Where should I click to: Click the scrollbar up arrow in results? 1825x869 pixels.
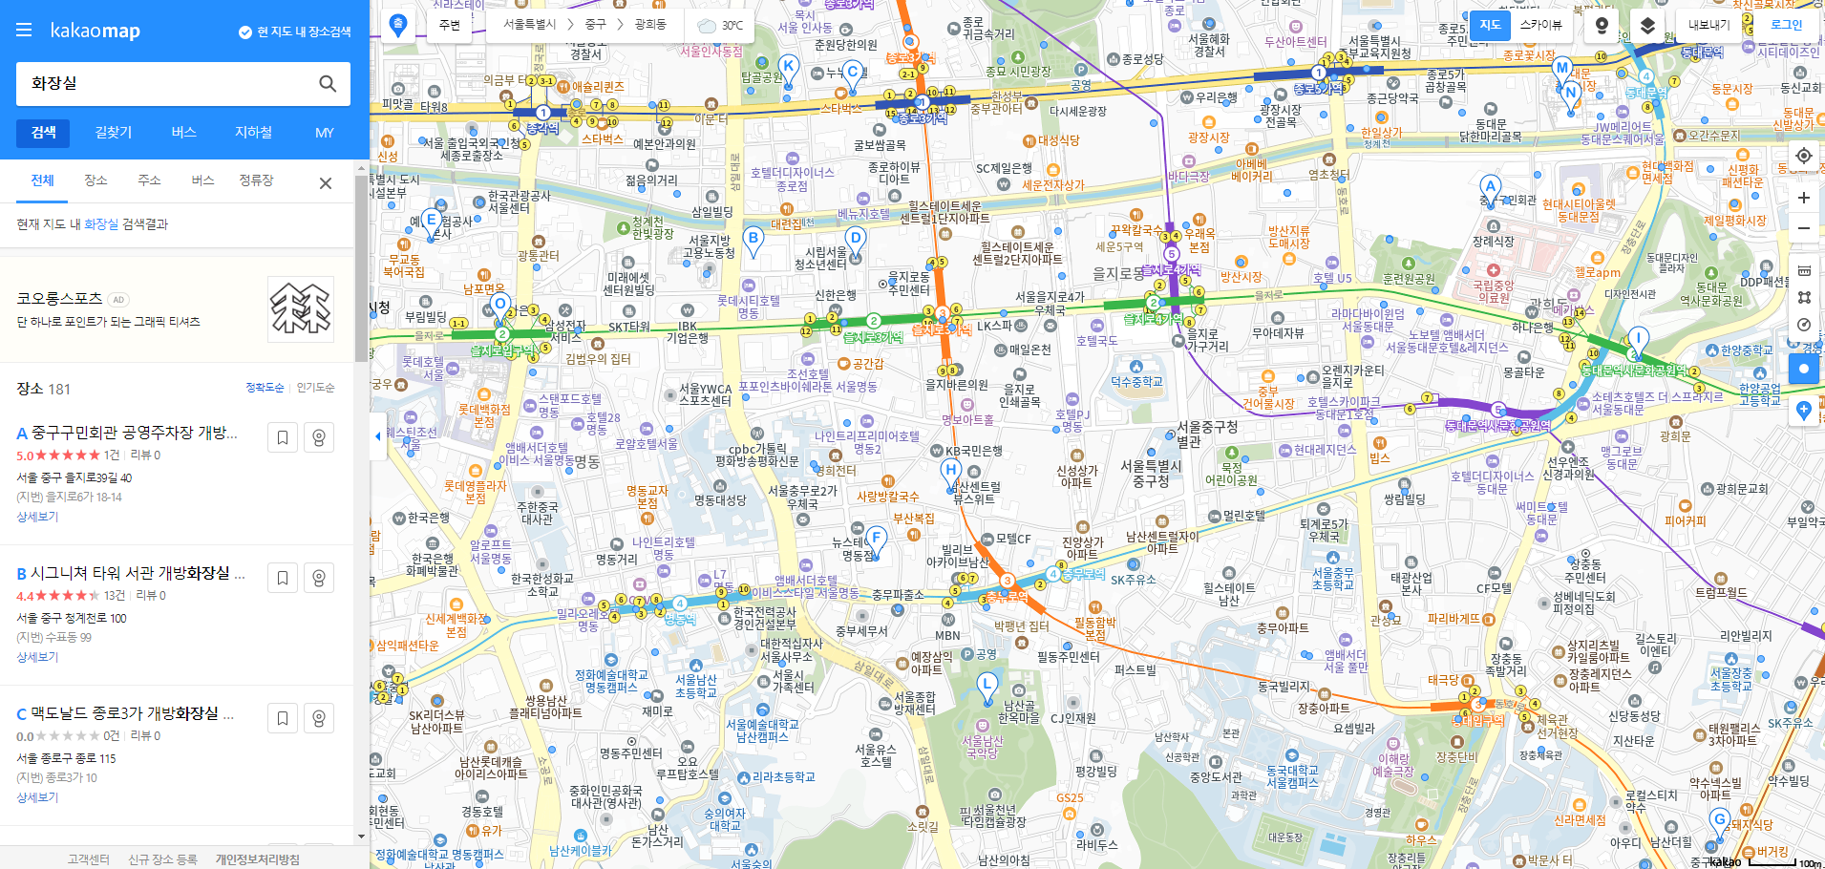point(361,168)
